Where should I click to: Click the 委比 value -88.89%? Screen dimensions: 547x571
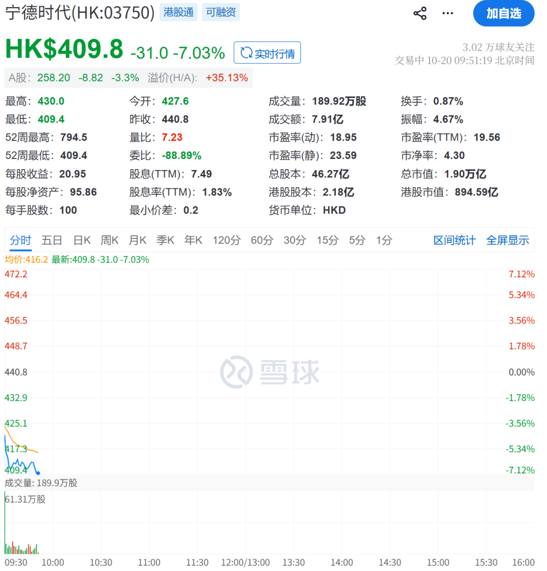click(x=181, y=156)
